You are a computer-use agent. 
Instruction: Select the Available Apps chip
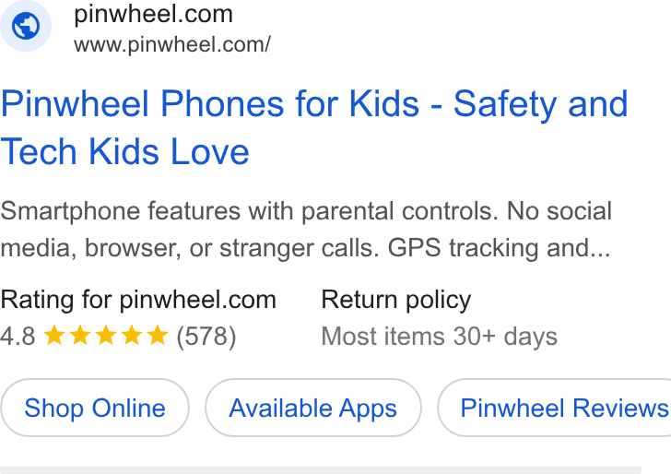tap(312, 408)
